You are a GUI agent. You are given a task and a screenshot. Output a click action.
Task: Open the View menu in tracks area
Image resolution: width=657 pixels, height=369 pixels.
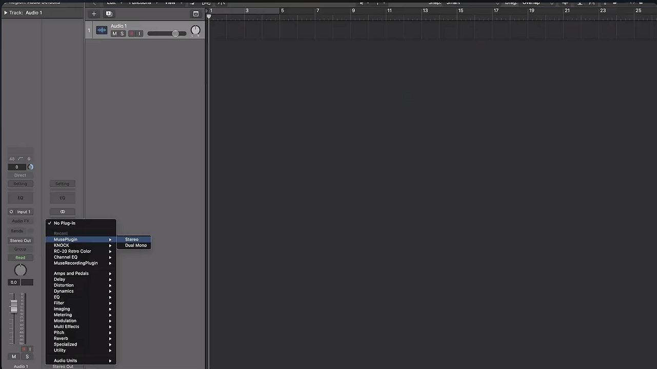click(x=172, y=3)
